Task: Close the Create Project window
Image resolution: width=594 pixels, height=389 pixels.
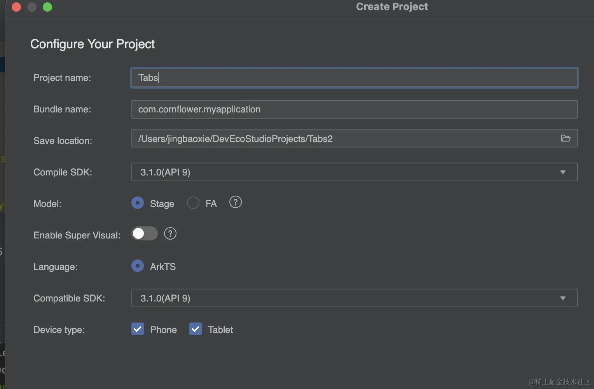Action: pos(16,7)
